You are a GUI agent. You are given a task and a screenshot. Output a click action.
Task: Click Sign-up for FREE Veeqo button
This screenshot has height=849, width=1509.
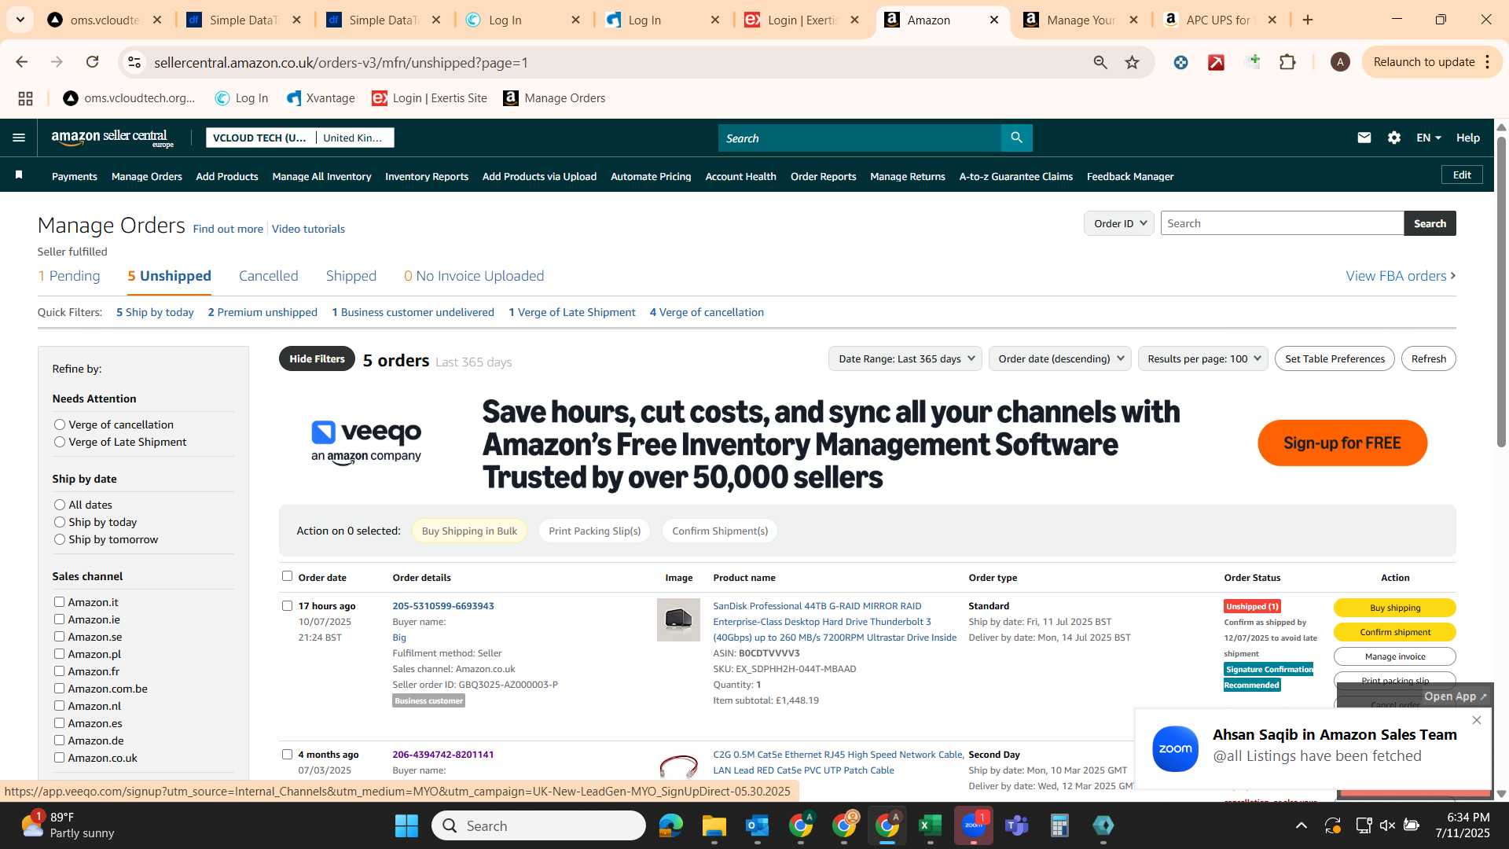1342,443
